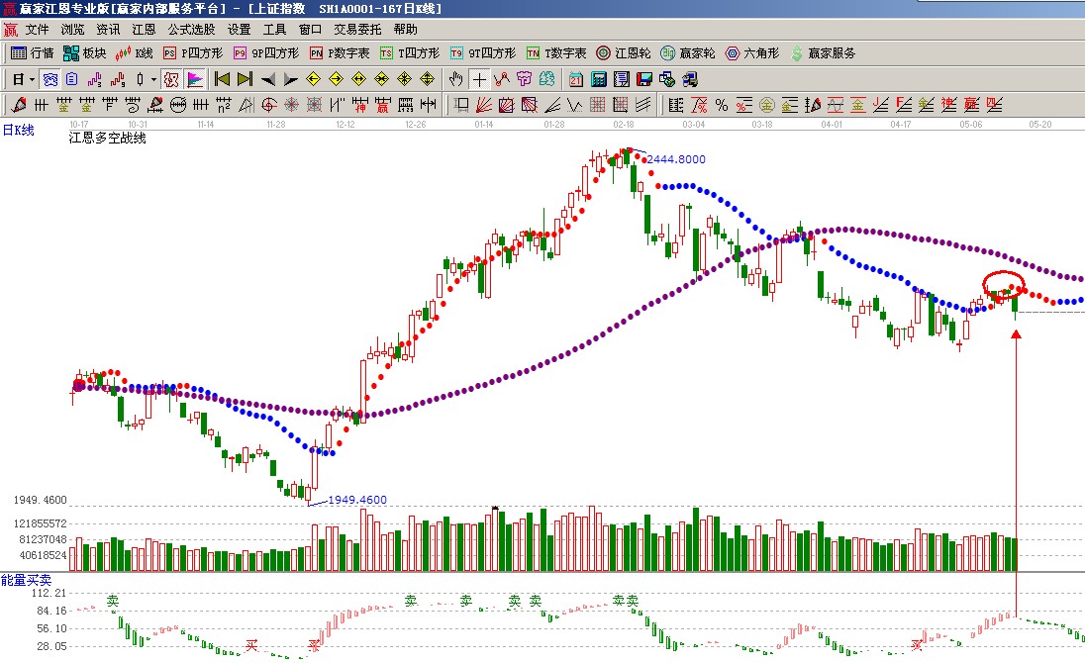The image size is (1085, 663).
Task: Open the 六角形 hexagon tool
Action: pyautogui.click(x=752, y=53)
